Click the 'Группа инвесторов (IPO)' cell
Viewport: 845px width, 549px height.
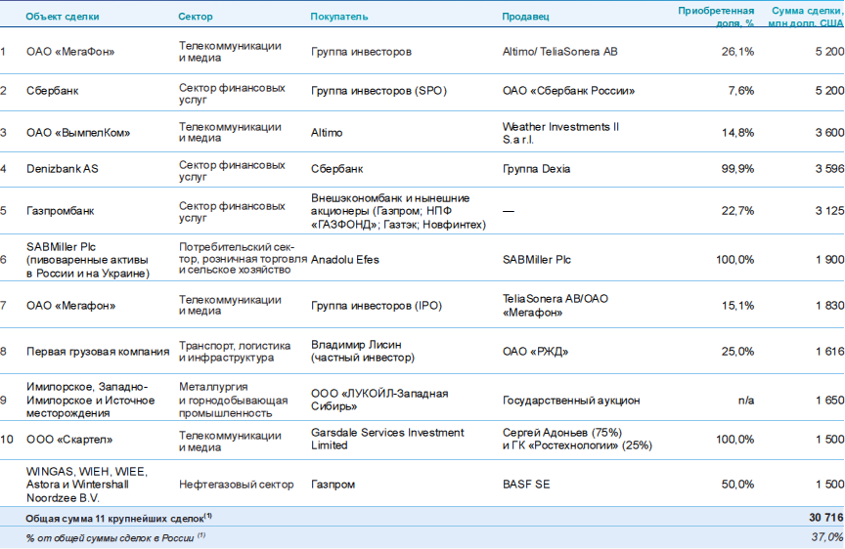(x=377, y=306)
